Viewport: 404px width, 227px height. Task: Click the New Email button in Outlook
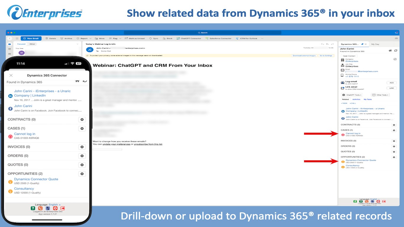pos(31,38)
